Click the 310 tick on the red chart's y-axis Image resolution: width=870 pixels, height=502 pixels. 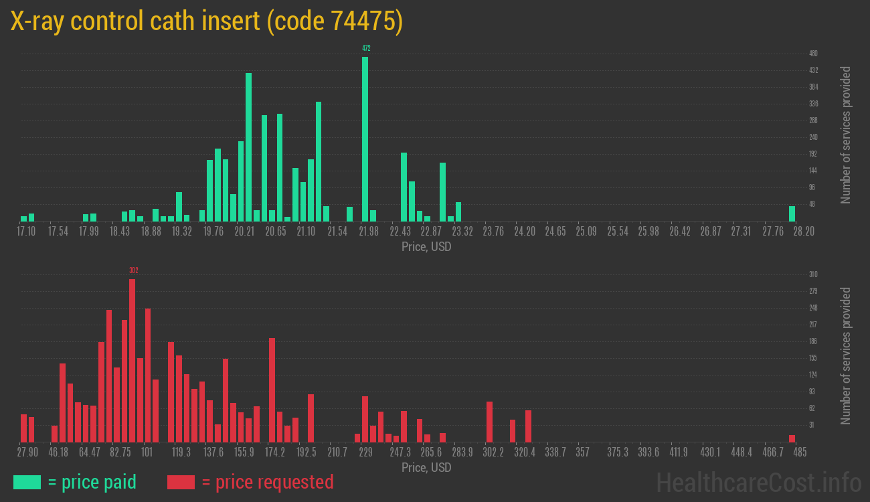(x=813, y=274)
